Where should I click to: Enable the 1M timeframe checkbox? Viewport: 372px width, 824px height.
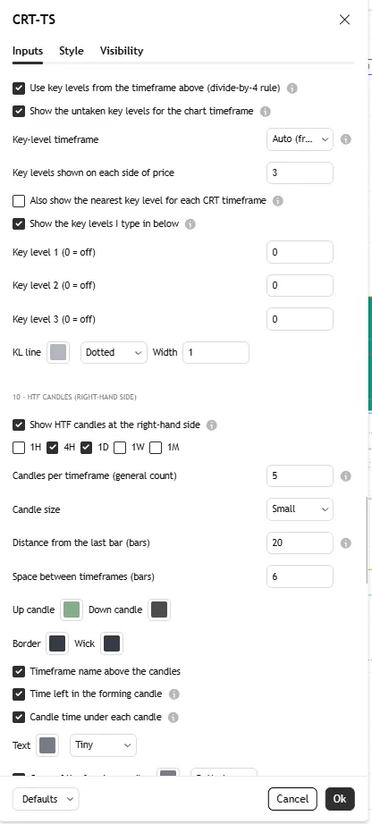156,447
